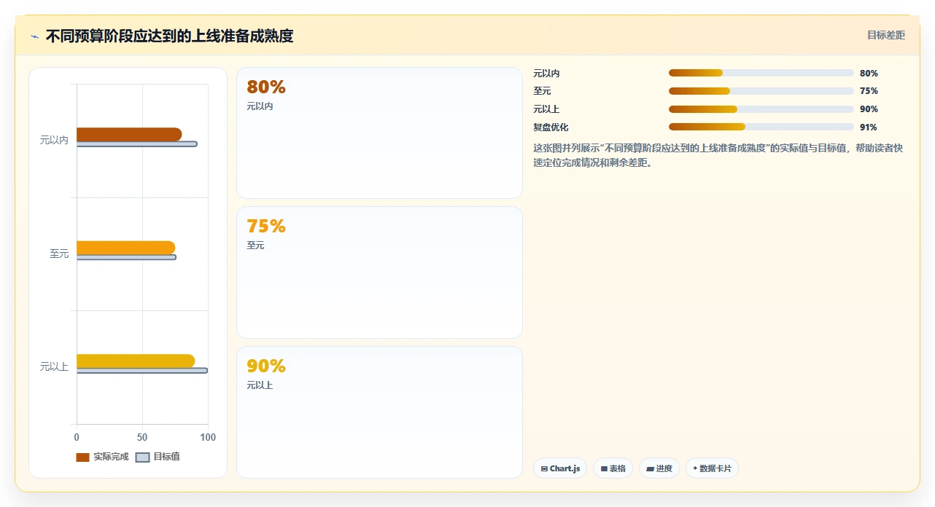Click the description paragraph starting 这张图并列展示
The image size is (935, 507).
(718, 155)
